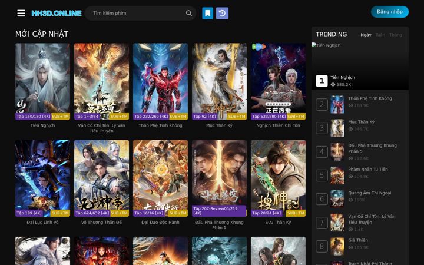Click Tập 207-Review03/219 badge

219,211
